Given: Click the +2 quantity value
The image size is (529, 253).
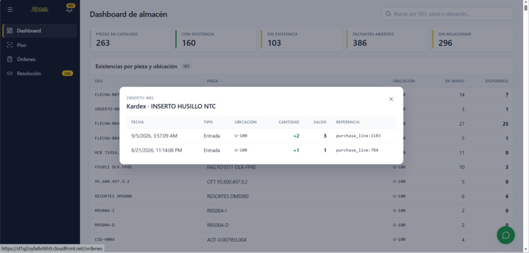Looking at the screenshot, I should click(296, 136).
